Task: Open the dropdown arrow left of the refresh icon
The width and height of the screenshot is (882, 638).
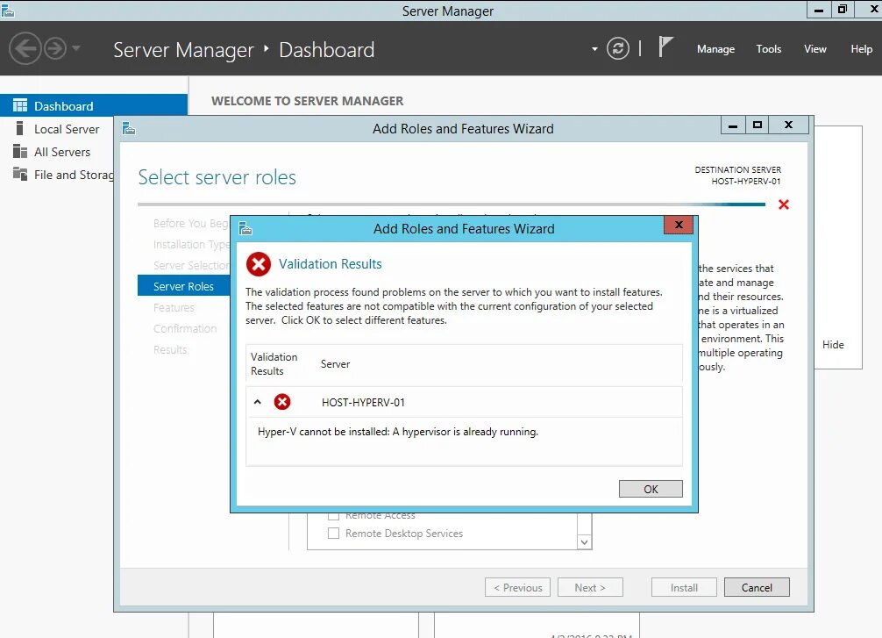Action: coord(594,49)
